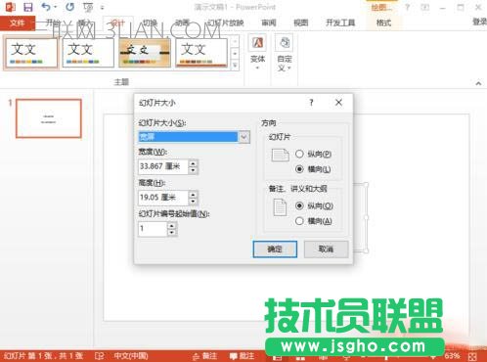
Task: Click the 取消 (Cancel) button
Action: click(326, 249)
